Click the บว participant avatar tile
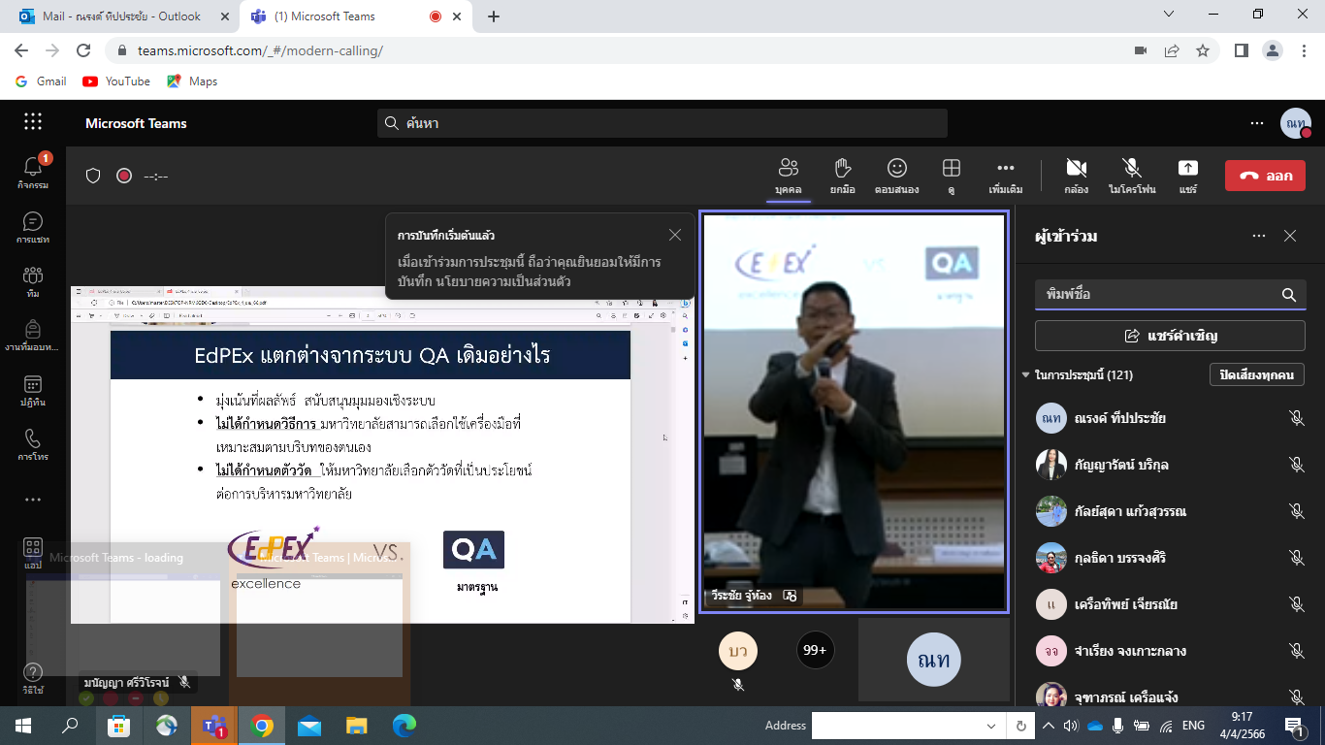Screen dimensions: 1325x745 click(738, 651)
